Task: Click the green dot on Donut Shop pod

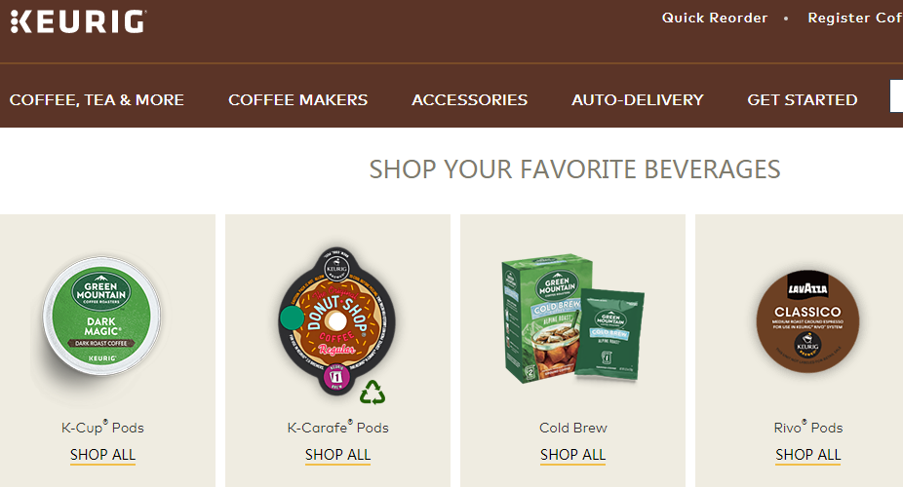Action: pos(292,318)
